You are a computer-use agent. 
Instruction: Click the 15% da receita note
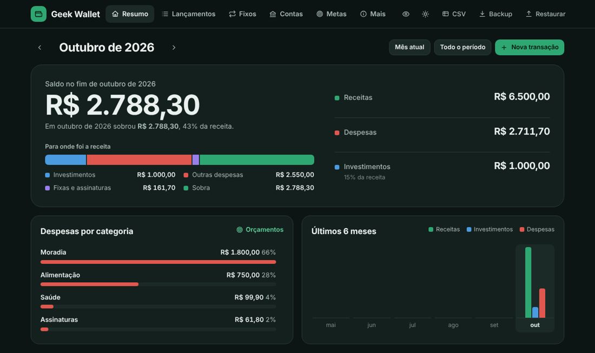click(364, 177)
